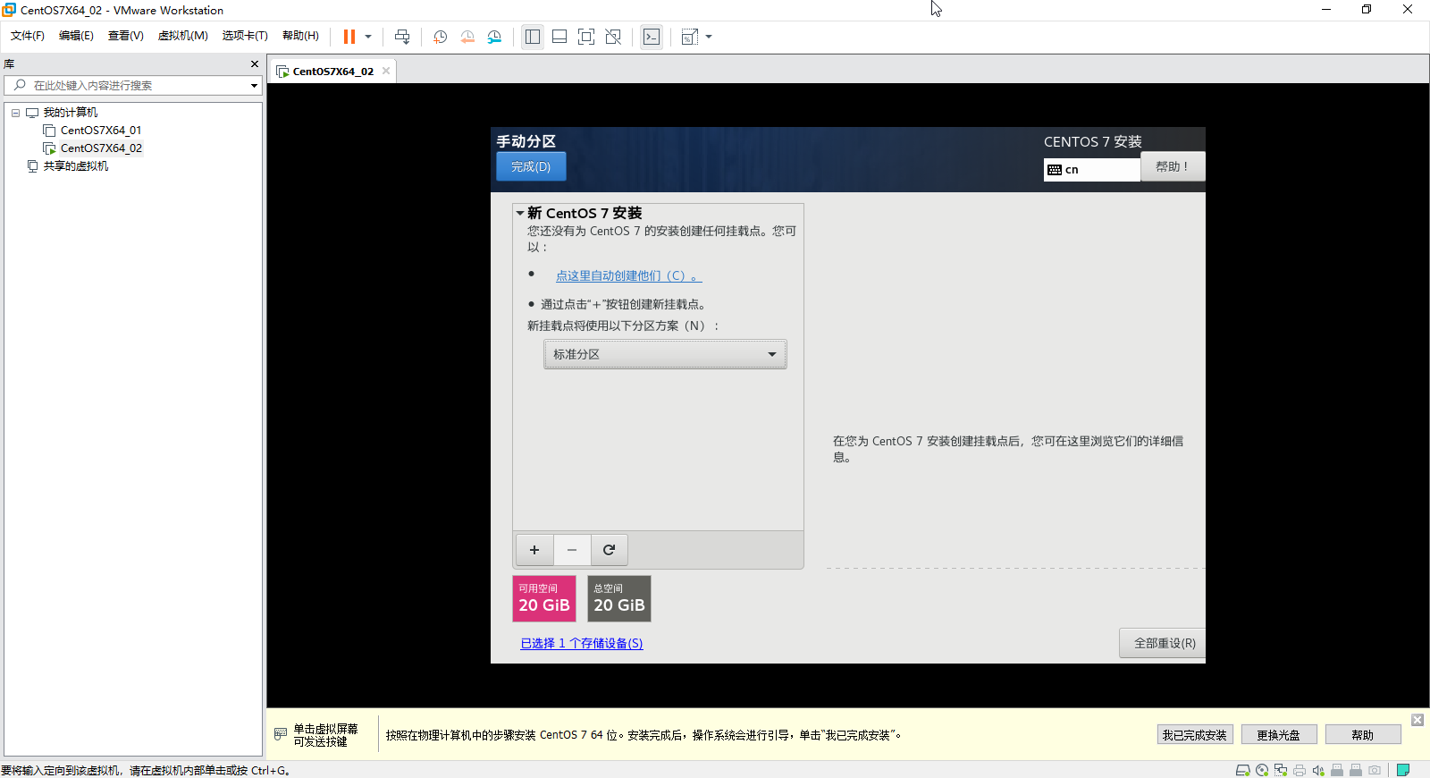Revert the VM to previous snapshot
The height and width of the screenshot is (778, 1430).
click(467, 37)
